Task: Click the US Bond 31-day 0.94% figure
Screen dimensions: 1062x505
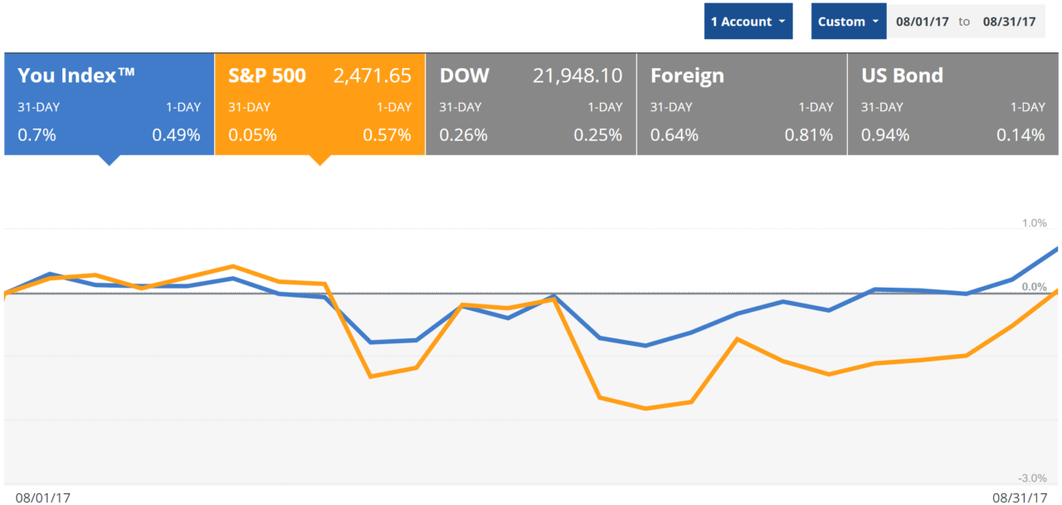Action: tap(884, 135)
